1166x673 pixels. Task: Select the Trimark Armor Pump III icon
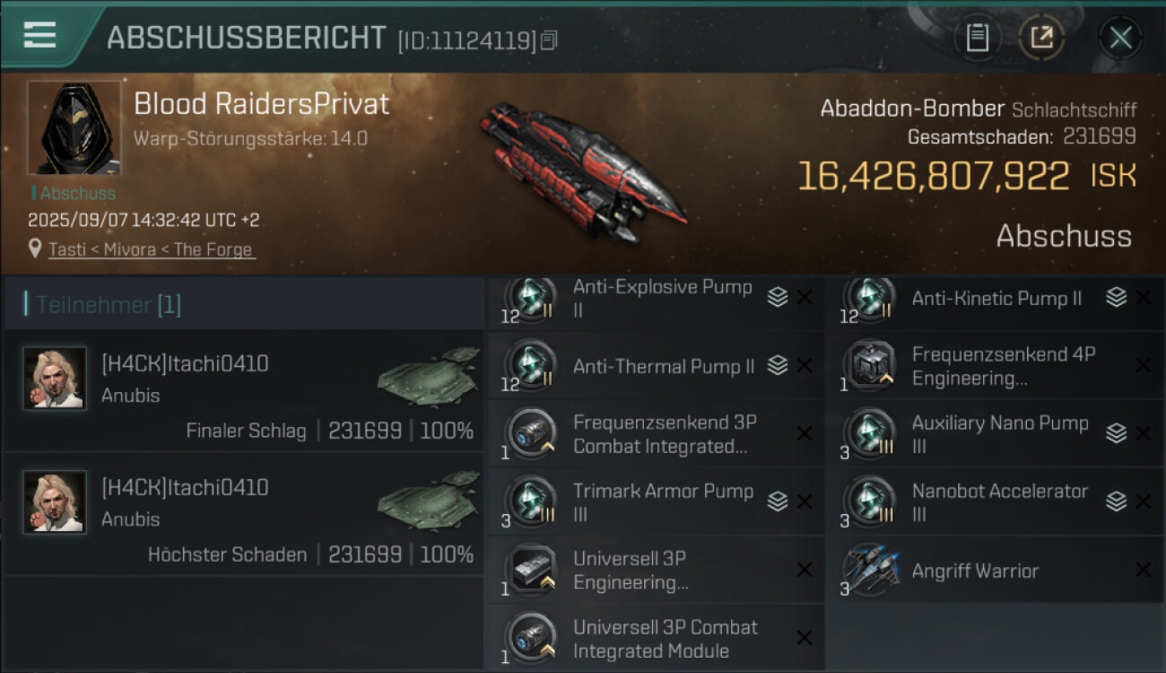click(x=530, y=502)
